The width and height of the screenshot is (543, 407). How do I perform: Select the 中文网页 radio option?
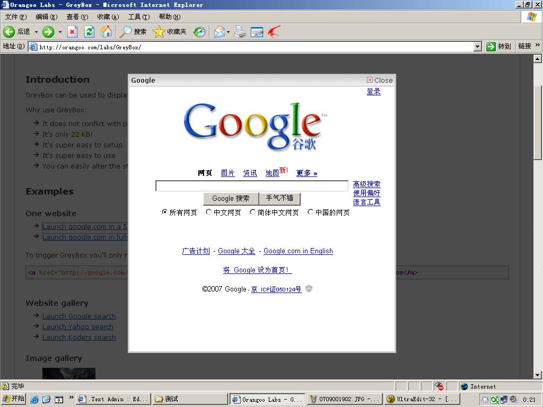point(208,212)
